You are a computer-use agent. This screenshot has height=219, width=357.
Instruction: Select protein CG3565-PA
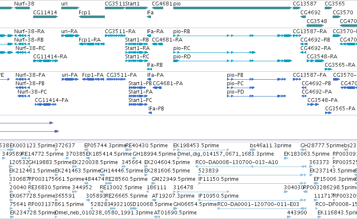pyautogui.click(x=340, y=109)
